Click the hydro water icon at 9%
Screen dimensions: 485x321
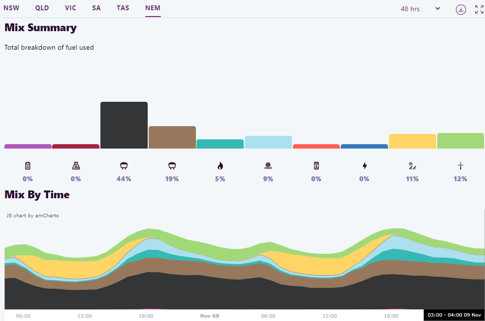(x=268, y=166)
